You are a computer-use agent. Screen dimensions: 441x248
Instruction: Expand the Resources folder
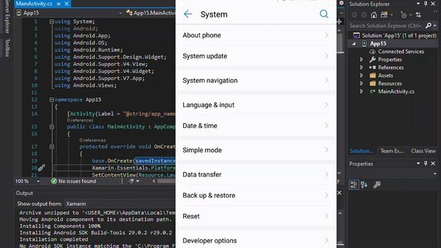pyautogui.click(x=362, y=83)
